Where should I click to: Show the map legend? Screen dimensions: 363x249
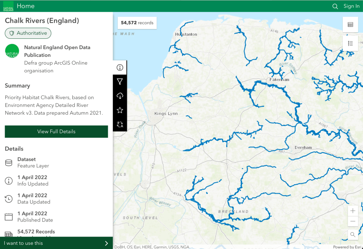[x=350, y=43]
